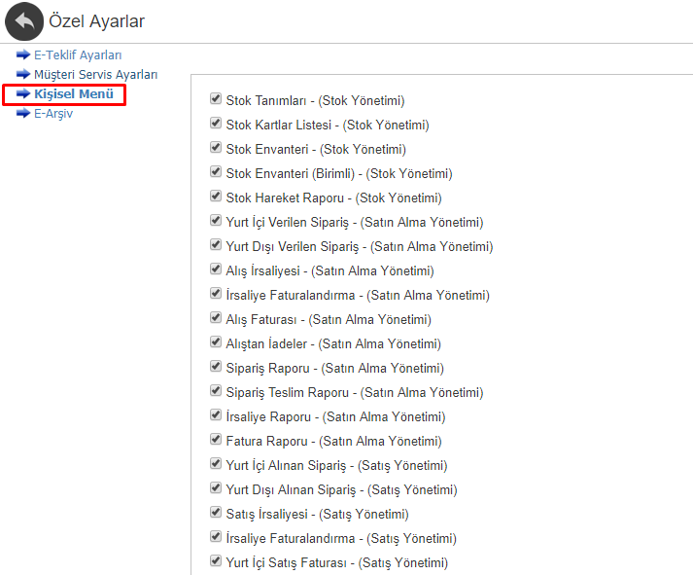This screenshot has height=575, width=693.
Task: Click 'Stok Tanımları - (Stok Yönetimi)' label text
Action: 315,100
